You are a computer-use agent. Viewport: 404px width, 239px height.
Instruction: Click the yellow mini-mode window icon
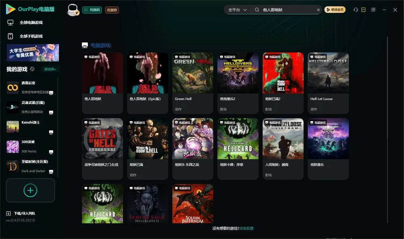[x=364, y=10]
